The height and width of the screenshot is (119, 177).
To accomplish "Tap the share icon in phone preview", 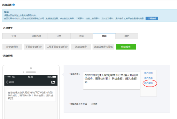I will 53,82.
